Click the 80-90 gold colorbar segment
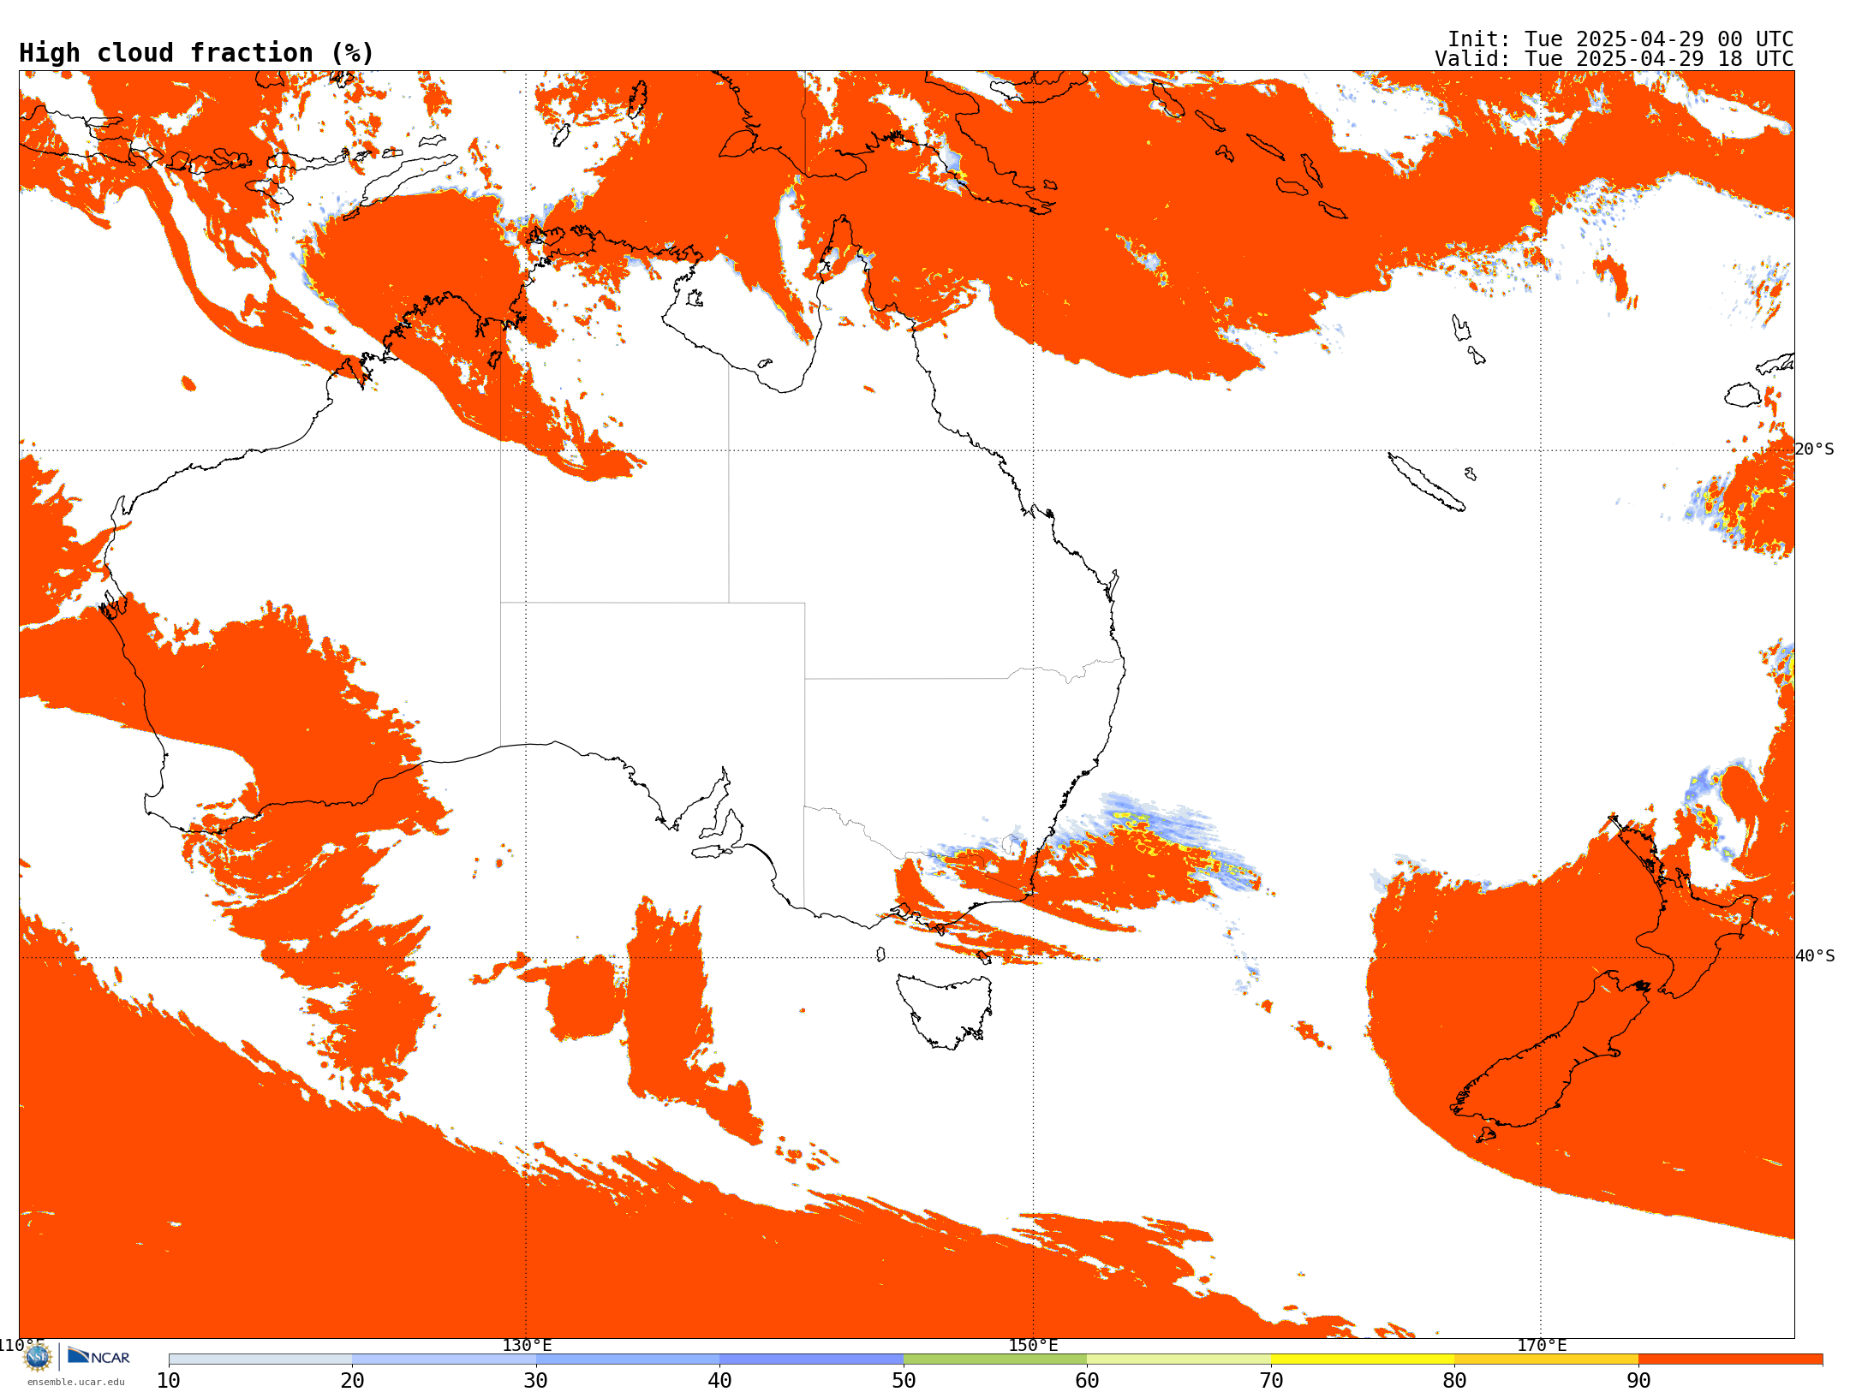1850x1392 pixels. pyautogui.click(x=1546, y=1359)
